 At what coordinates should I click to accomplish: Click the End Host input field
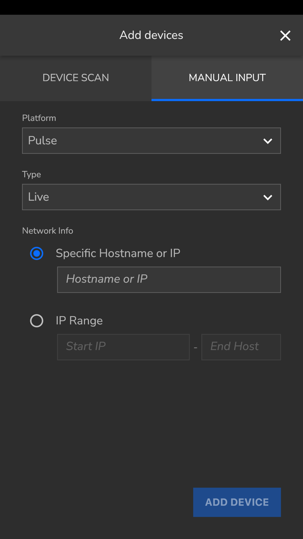241,347
